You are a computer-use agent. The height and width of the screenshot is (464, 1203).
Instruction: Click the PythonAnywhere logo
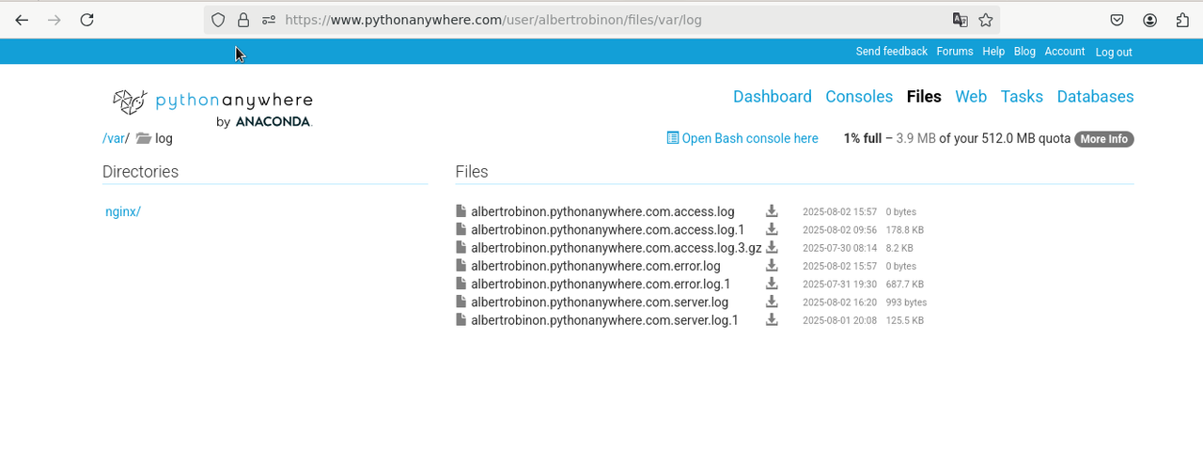pyautogui.click(x=212, y=108)
